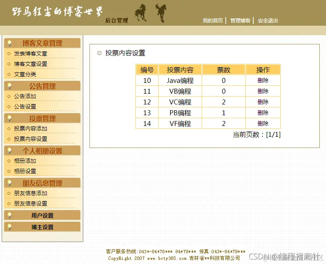This screenshot has width=326, height=264.
Task: Open 公告设置 in sidebar
Action: [25, 107]
